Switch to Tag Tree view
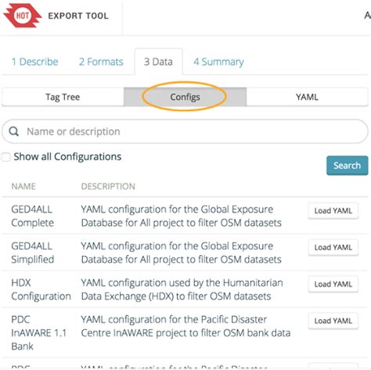This screenshot has height=370, width=371. (x=63, y=97)
